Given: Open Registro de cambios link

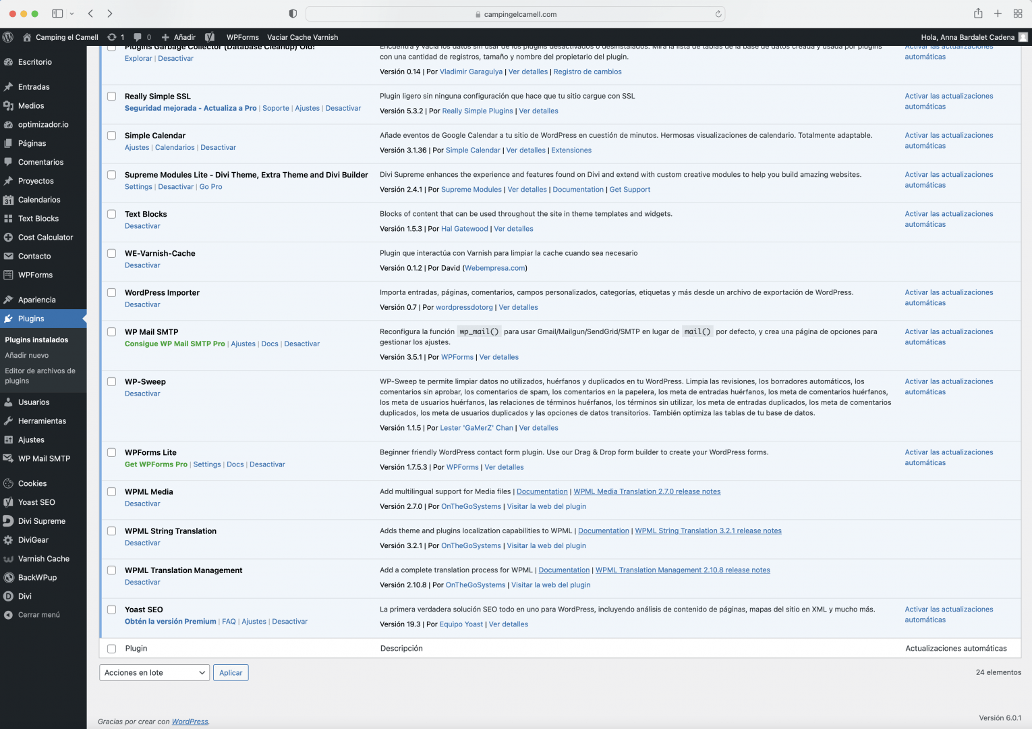Looking at the screenshot, I should click(587, 72).
